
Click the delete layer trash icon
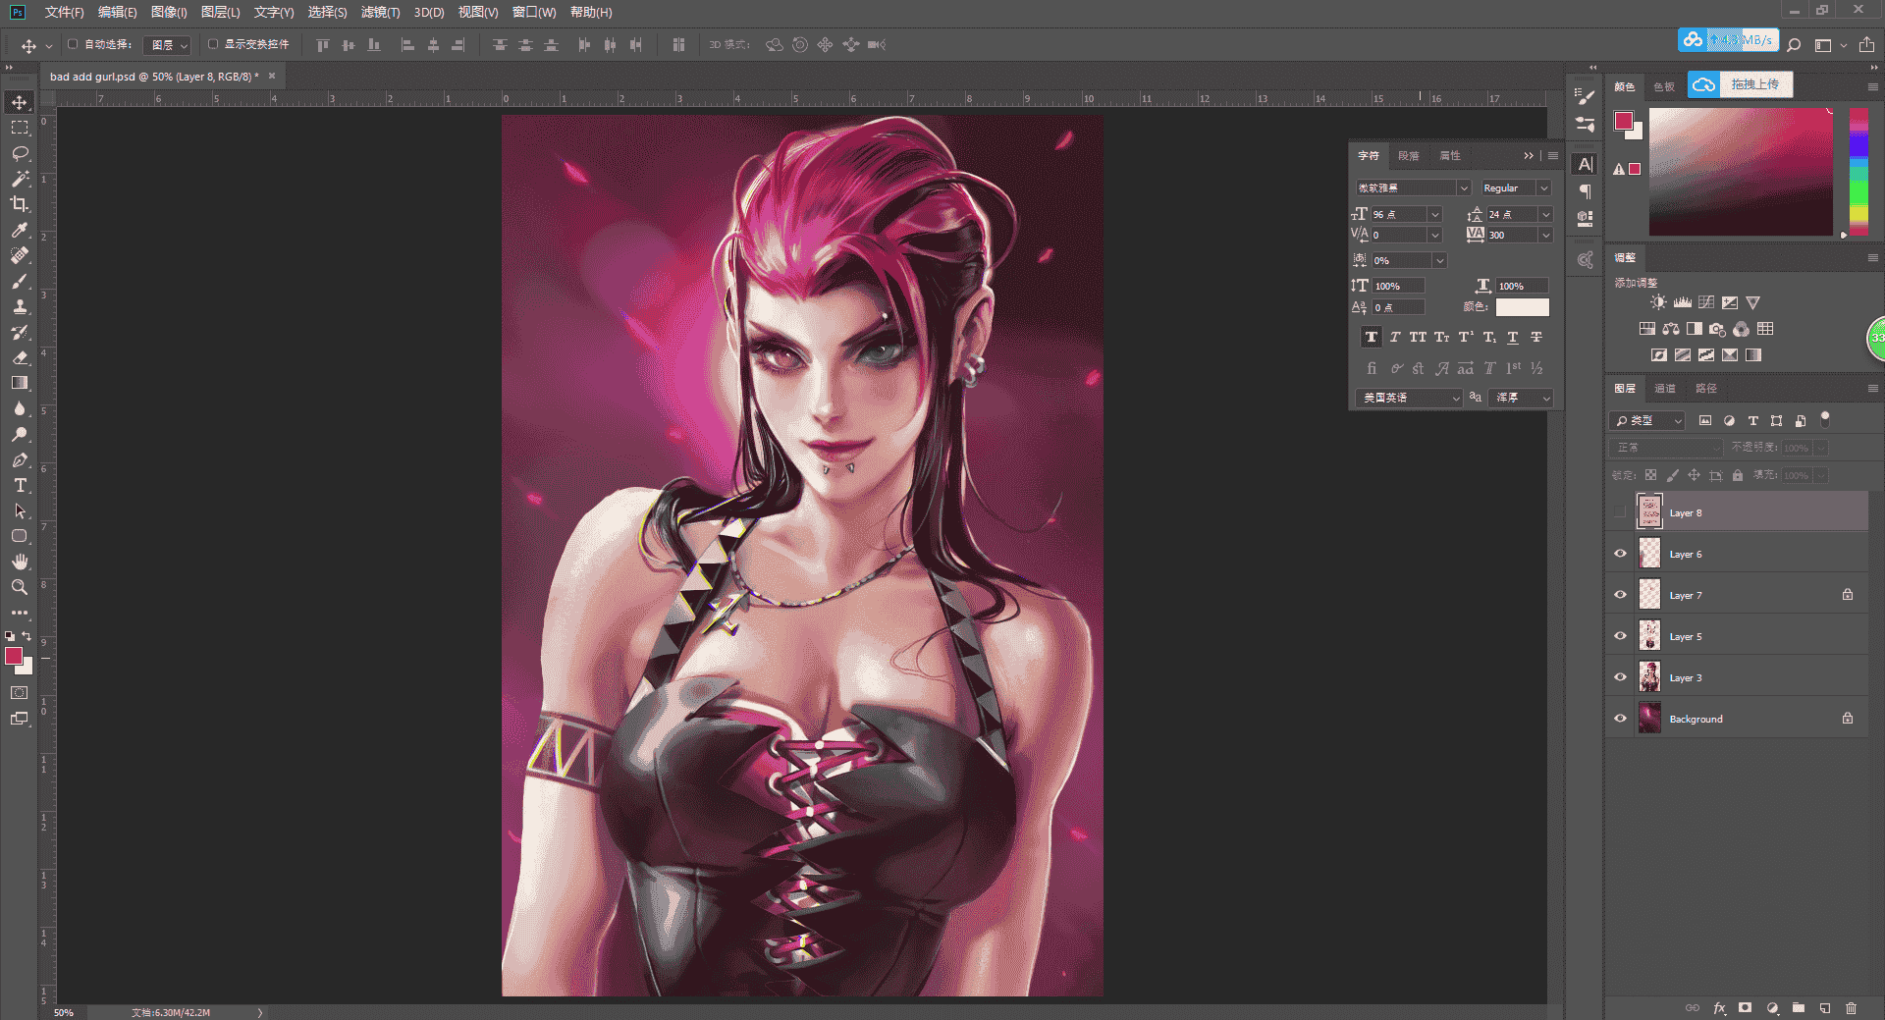(x=1851, y=1008)
